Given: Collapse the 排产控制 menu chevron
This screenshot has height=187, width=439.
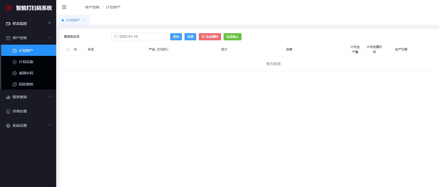Looking at the screenshot, I should click(x=50, y=38).
